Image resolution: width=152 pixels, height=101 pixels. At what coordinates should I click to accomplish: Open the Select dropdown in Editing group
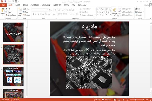[x=139, y=15]
